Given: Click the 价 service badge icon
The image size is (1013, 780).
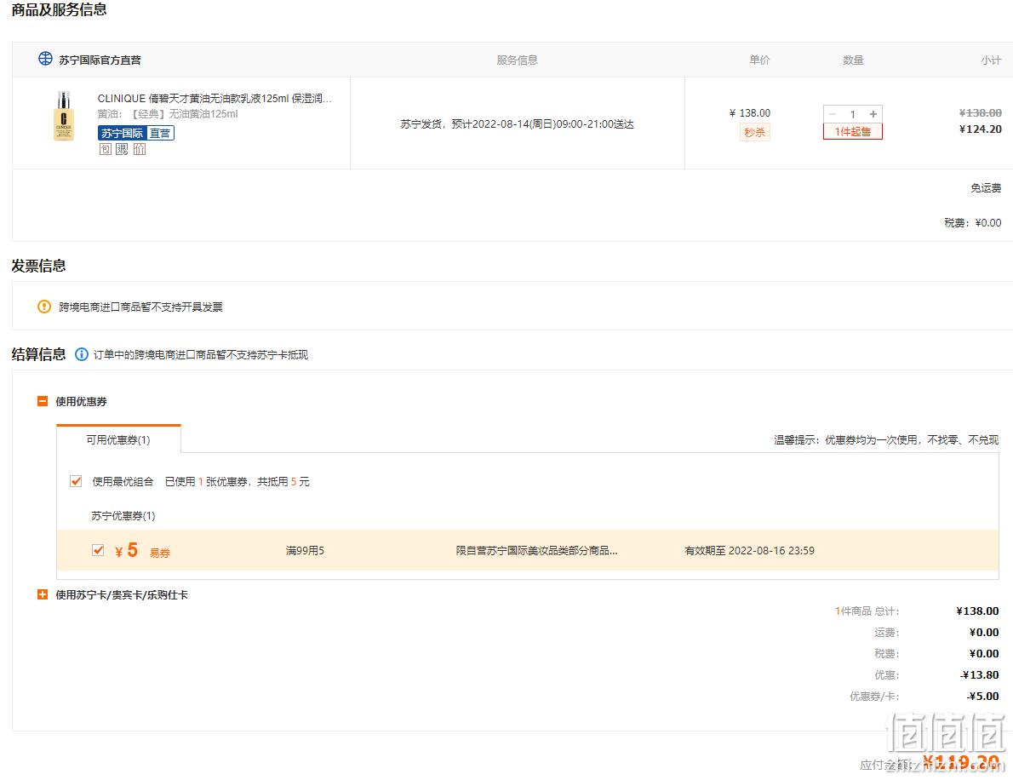Looking at the screenshot, I should pyautogui.click(x=140, y=149).
